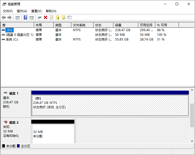Click the Forward arrow toolbar icon
This screenshot has height=155, width=195.
click(10, 17)
